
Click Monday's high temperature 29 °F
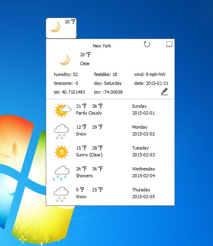[x=97, y=127]
